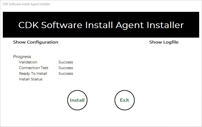Open Show Logfile
Viewport: 202px width, 127px height.
pos(164,42)
